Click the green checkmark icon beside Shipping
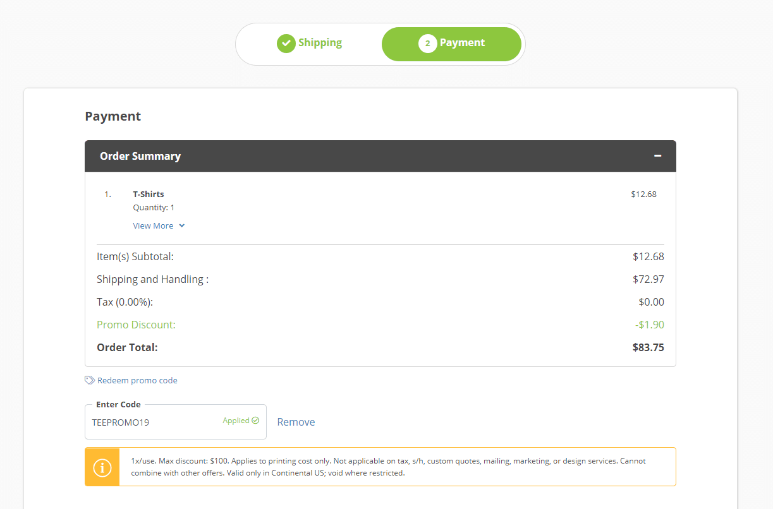Image resolution: width=773 pixels, height=509 pixels. click(x=286, y=44)
